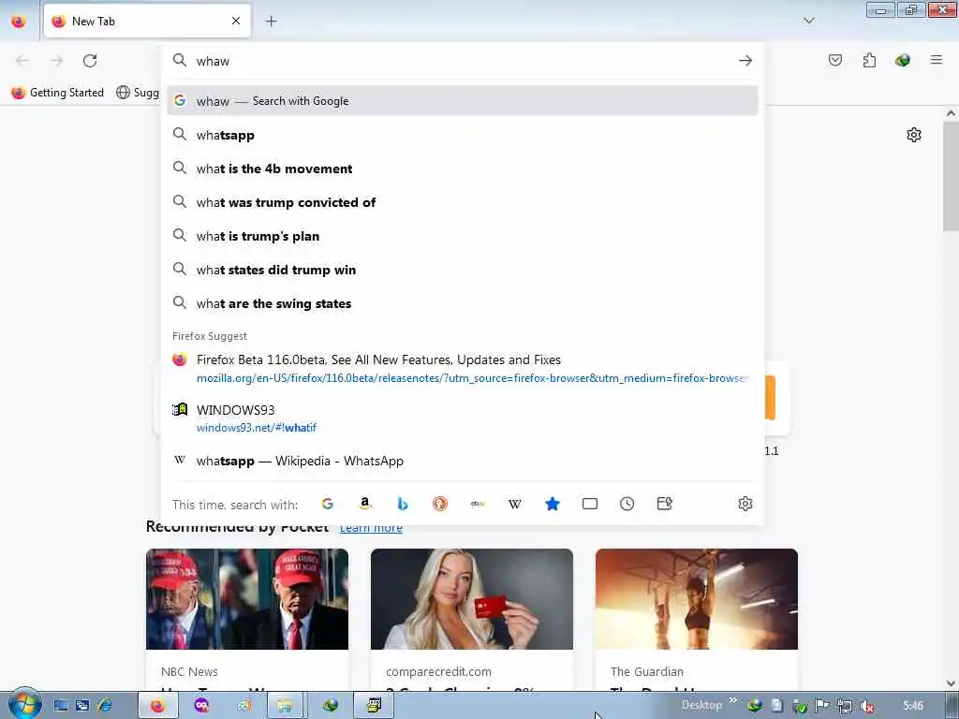This screenshot has height=719, width=959.
Task: Click the Back navigation arrow
Action: 22,61
